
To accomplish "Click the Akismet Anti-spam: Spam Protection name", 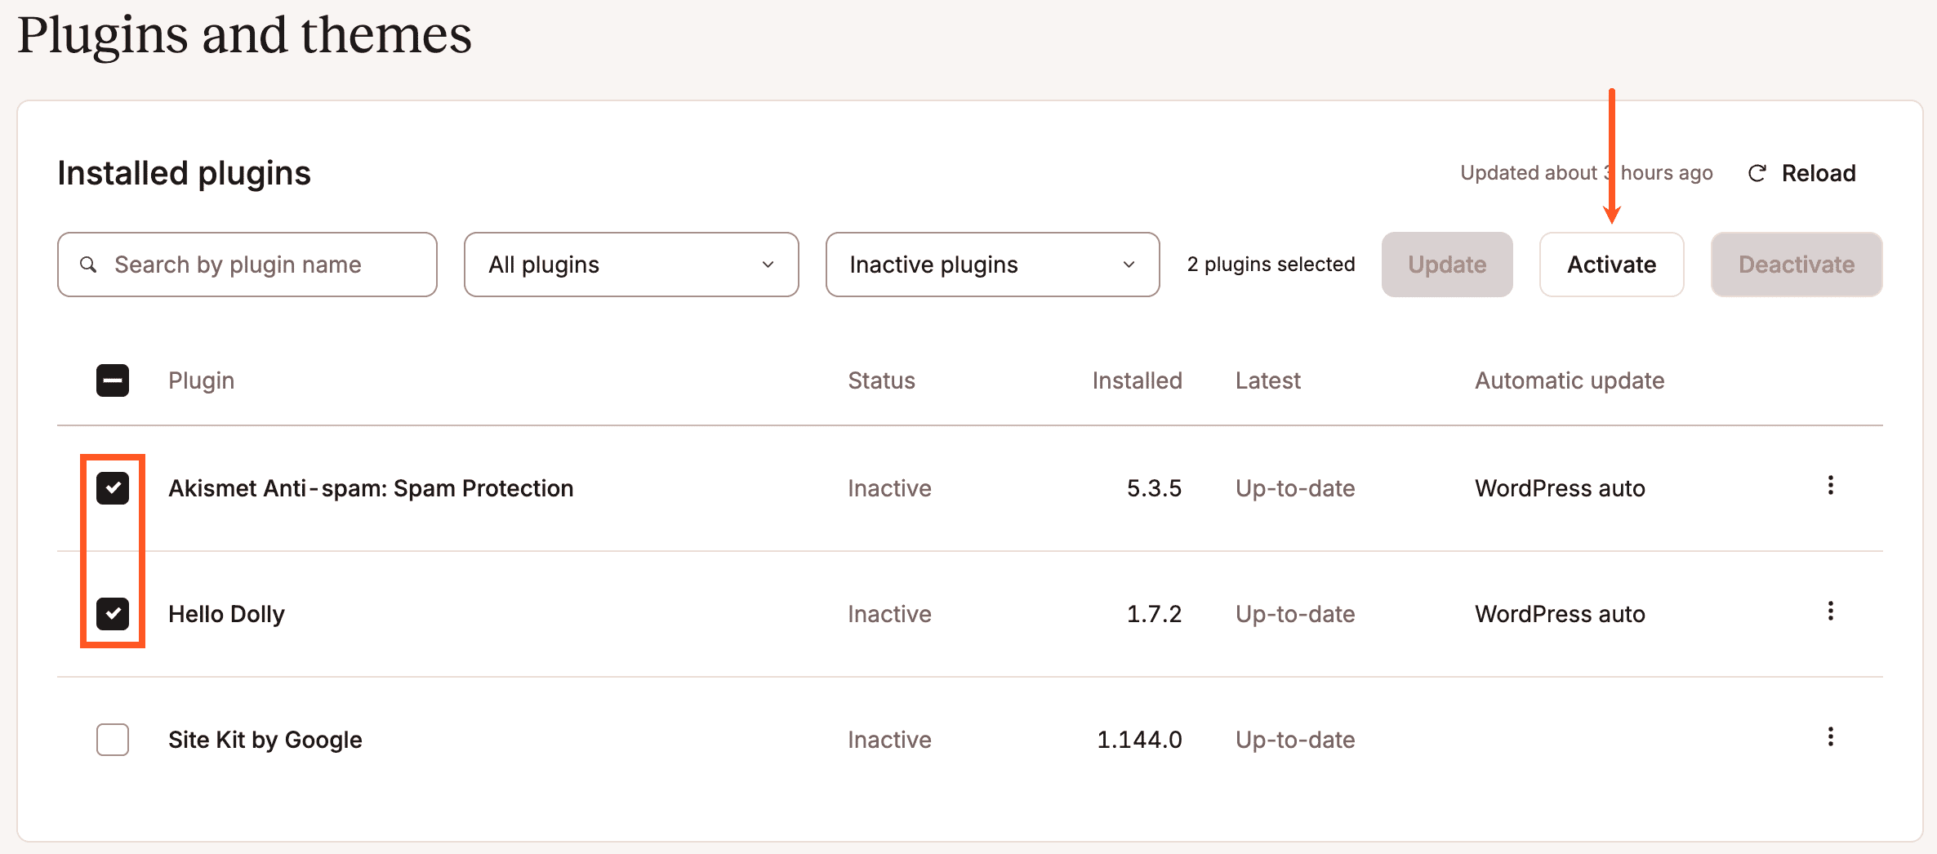I will (x=371, y=488).
